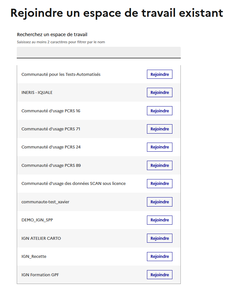This screenshot has height=294, width=252.
Task: Select the 'INERIS - IQUALE' list entry name
Action: click(37, 93)
